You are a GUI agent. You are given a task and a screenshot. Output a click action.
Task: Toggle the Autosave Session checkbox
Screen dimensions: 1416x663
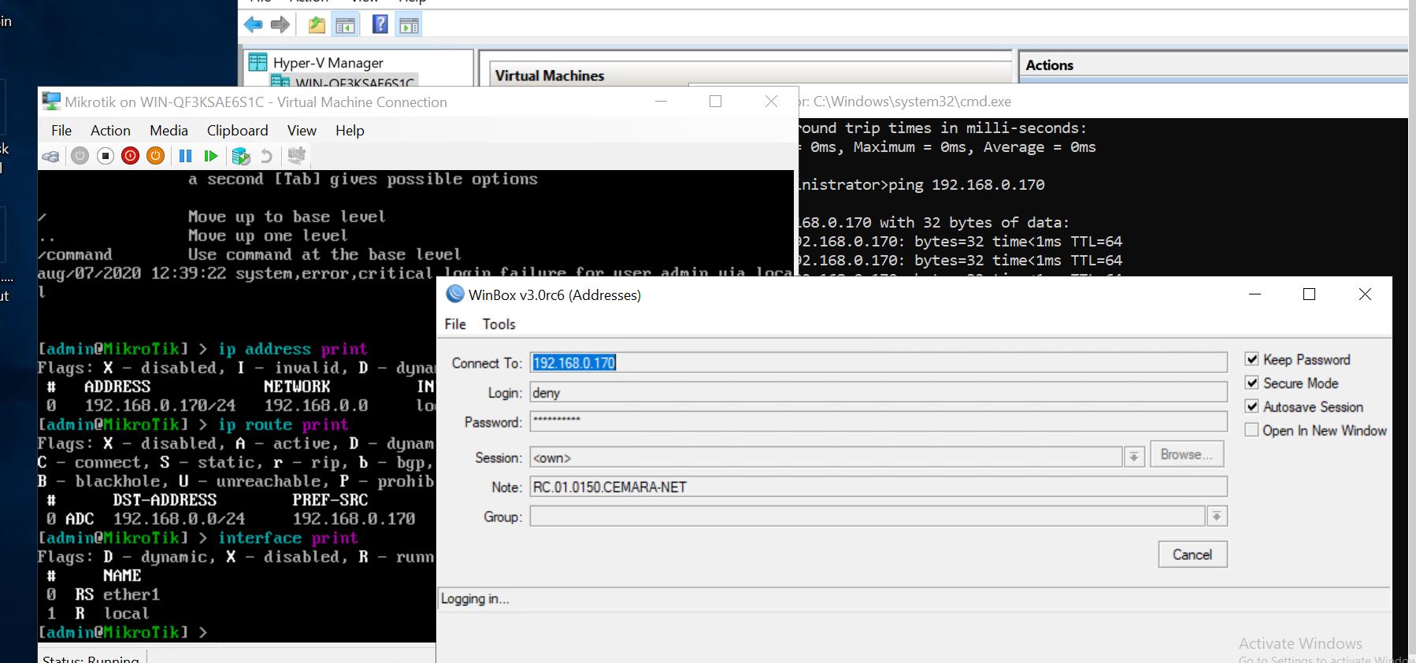coord(1252,406)
